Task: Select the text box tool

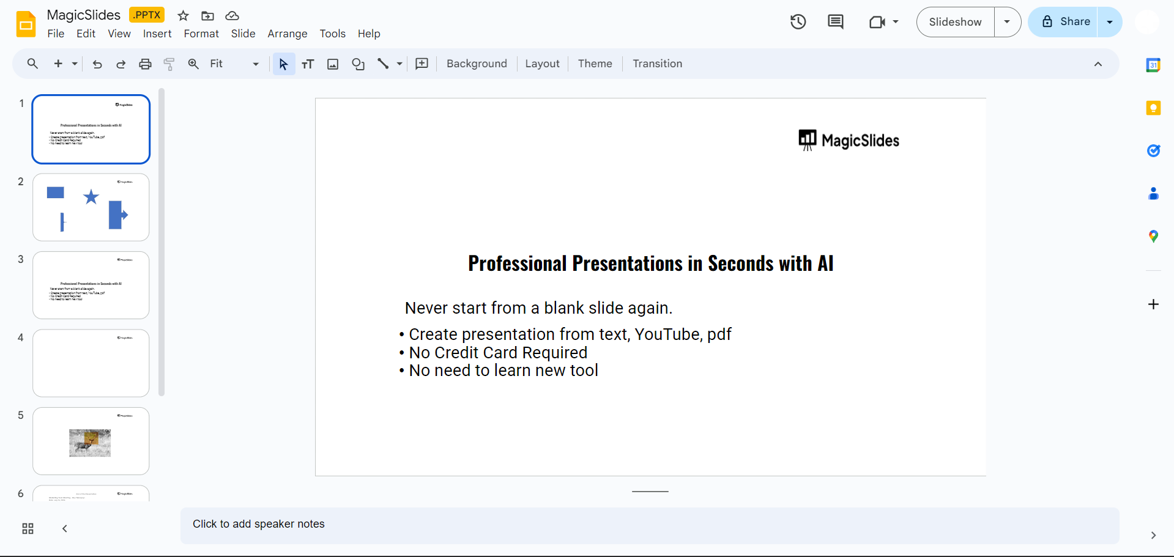Action: click(x=308, y=64)
